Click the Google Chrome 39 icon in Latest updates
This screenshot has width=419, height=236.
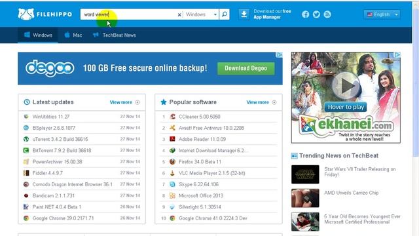click(26, 218)
